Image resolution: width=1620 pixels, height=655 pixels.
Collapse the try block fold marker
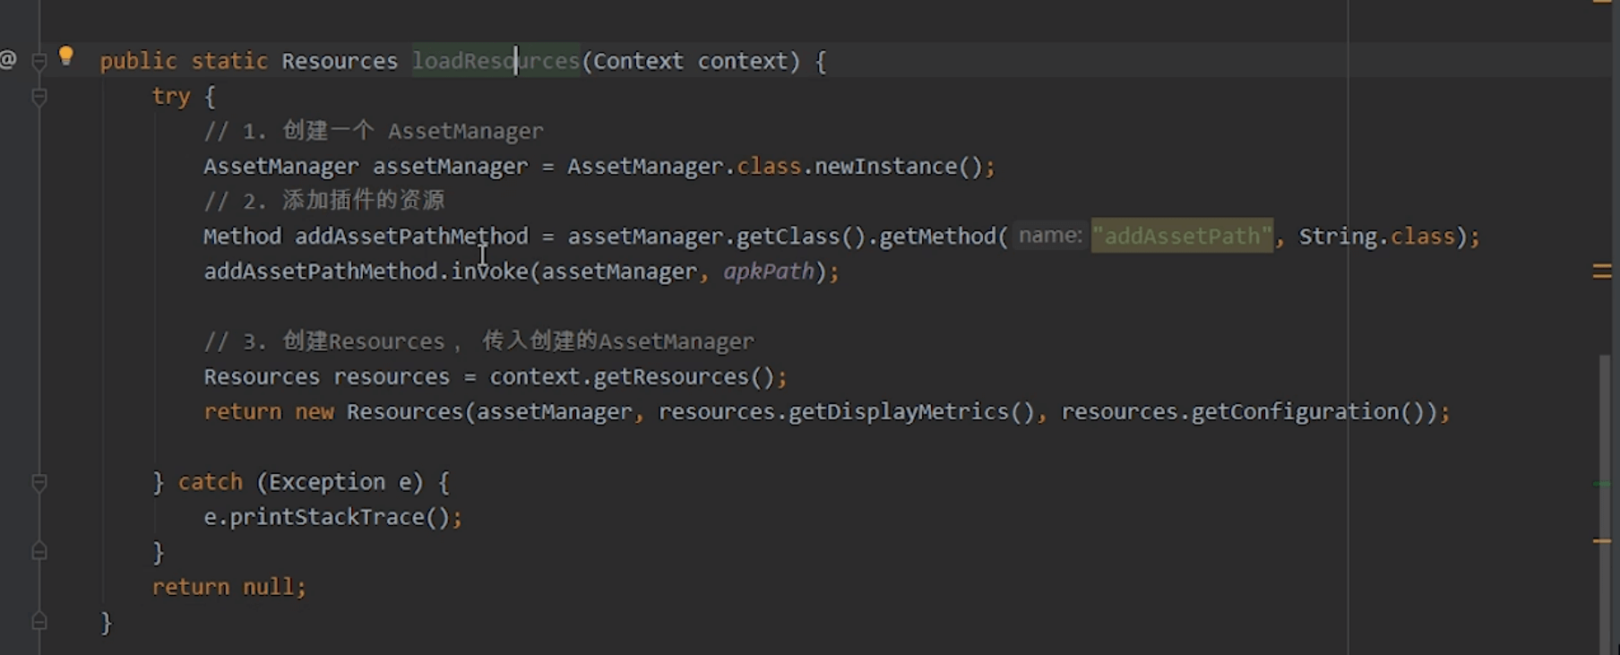click(39, 96)
